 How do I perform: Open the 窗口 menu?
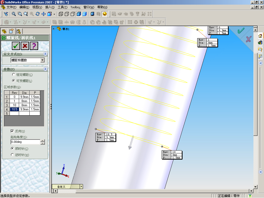click(89, 7)
